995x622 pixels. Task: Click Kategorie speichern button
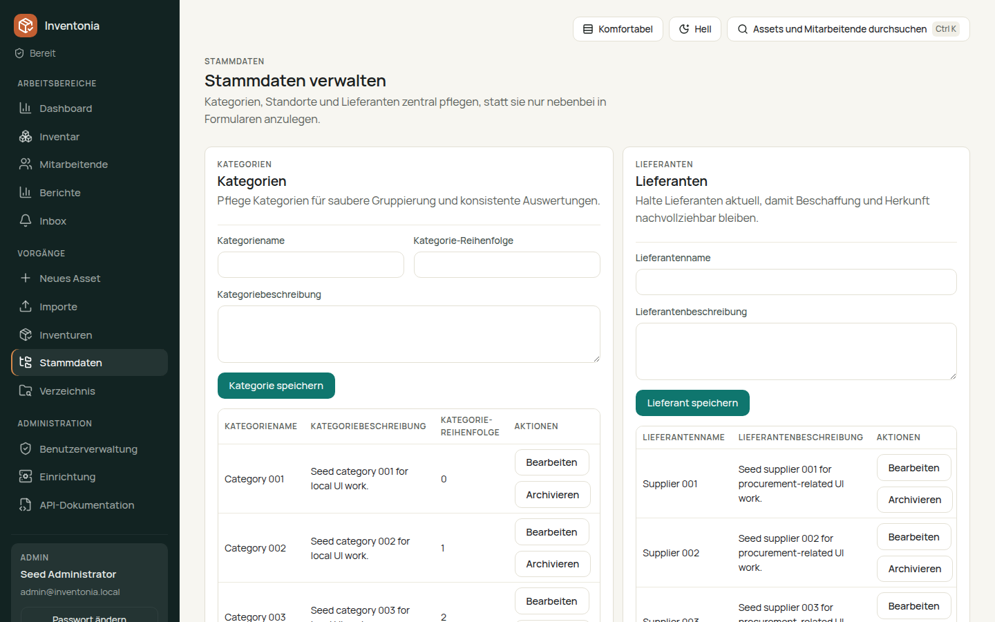click(276, 386)
